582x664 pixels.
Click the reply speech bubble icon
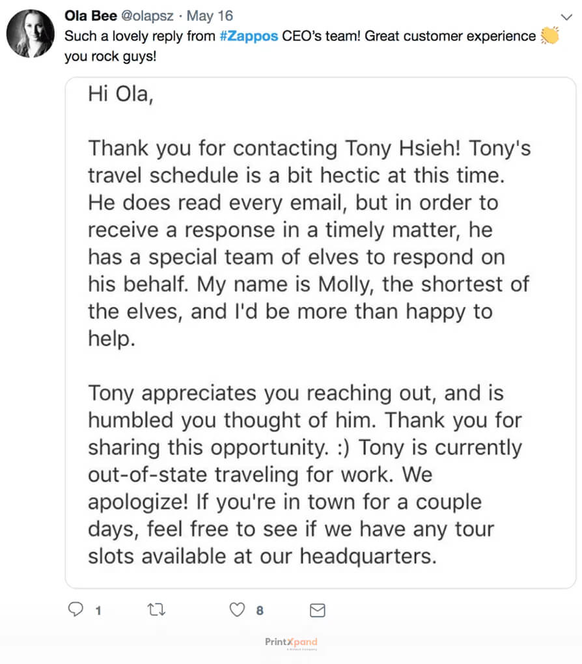click(76, 609)
